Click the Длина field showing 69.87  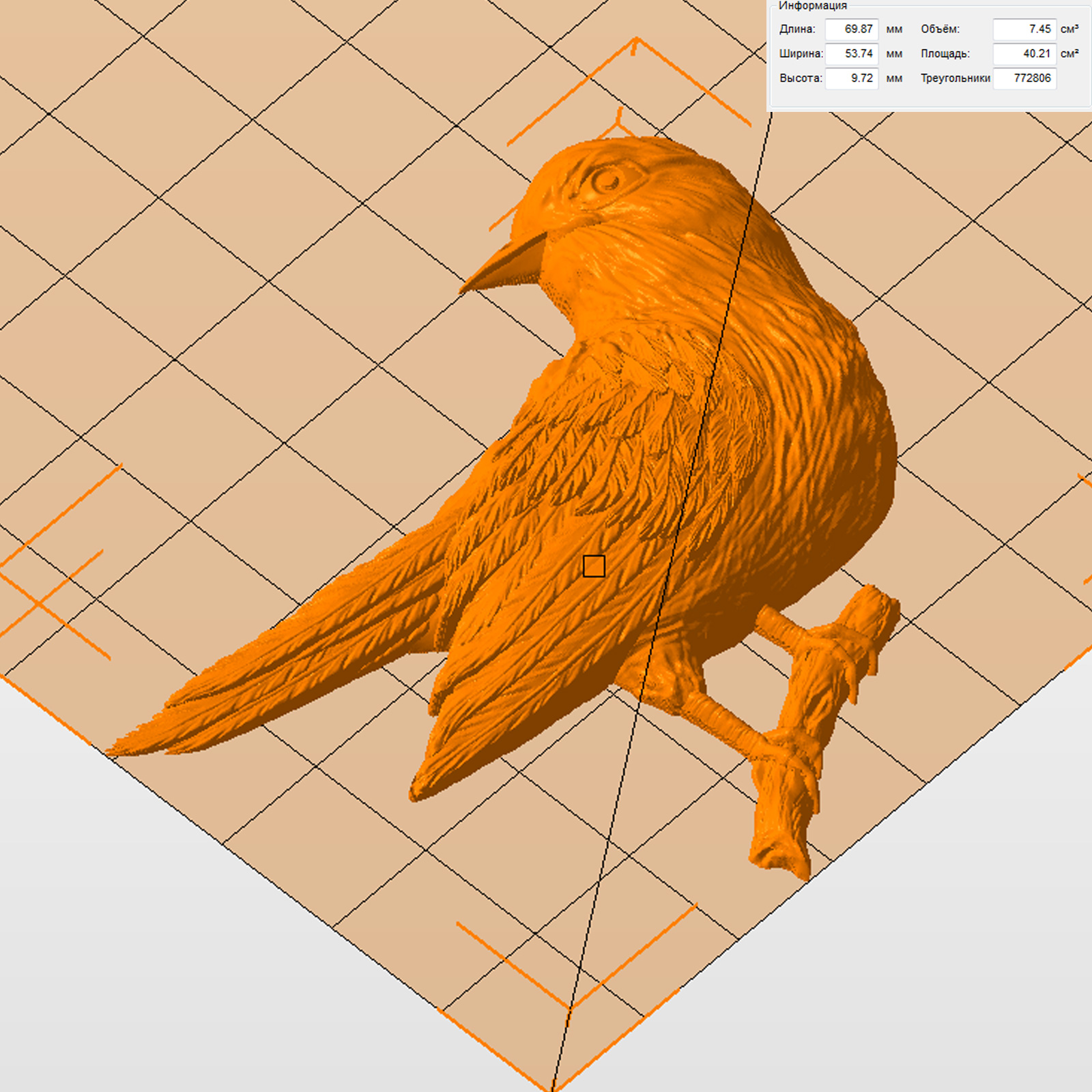[851, 29]
